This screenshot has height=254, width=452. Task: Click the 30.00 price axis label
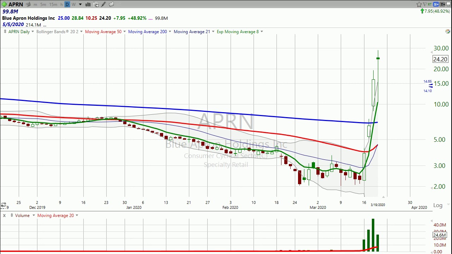pos(441,48)
